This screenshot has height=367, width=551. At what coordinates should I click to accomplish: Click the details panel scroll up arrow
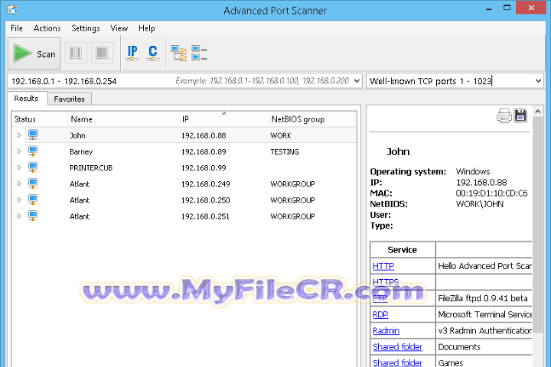point(537,112)
